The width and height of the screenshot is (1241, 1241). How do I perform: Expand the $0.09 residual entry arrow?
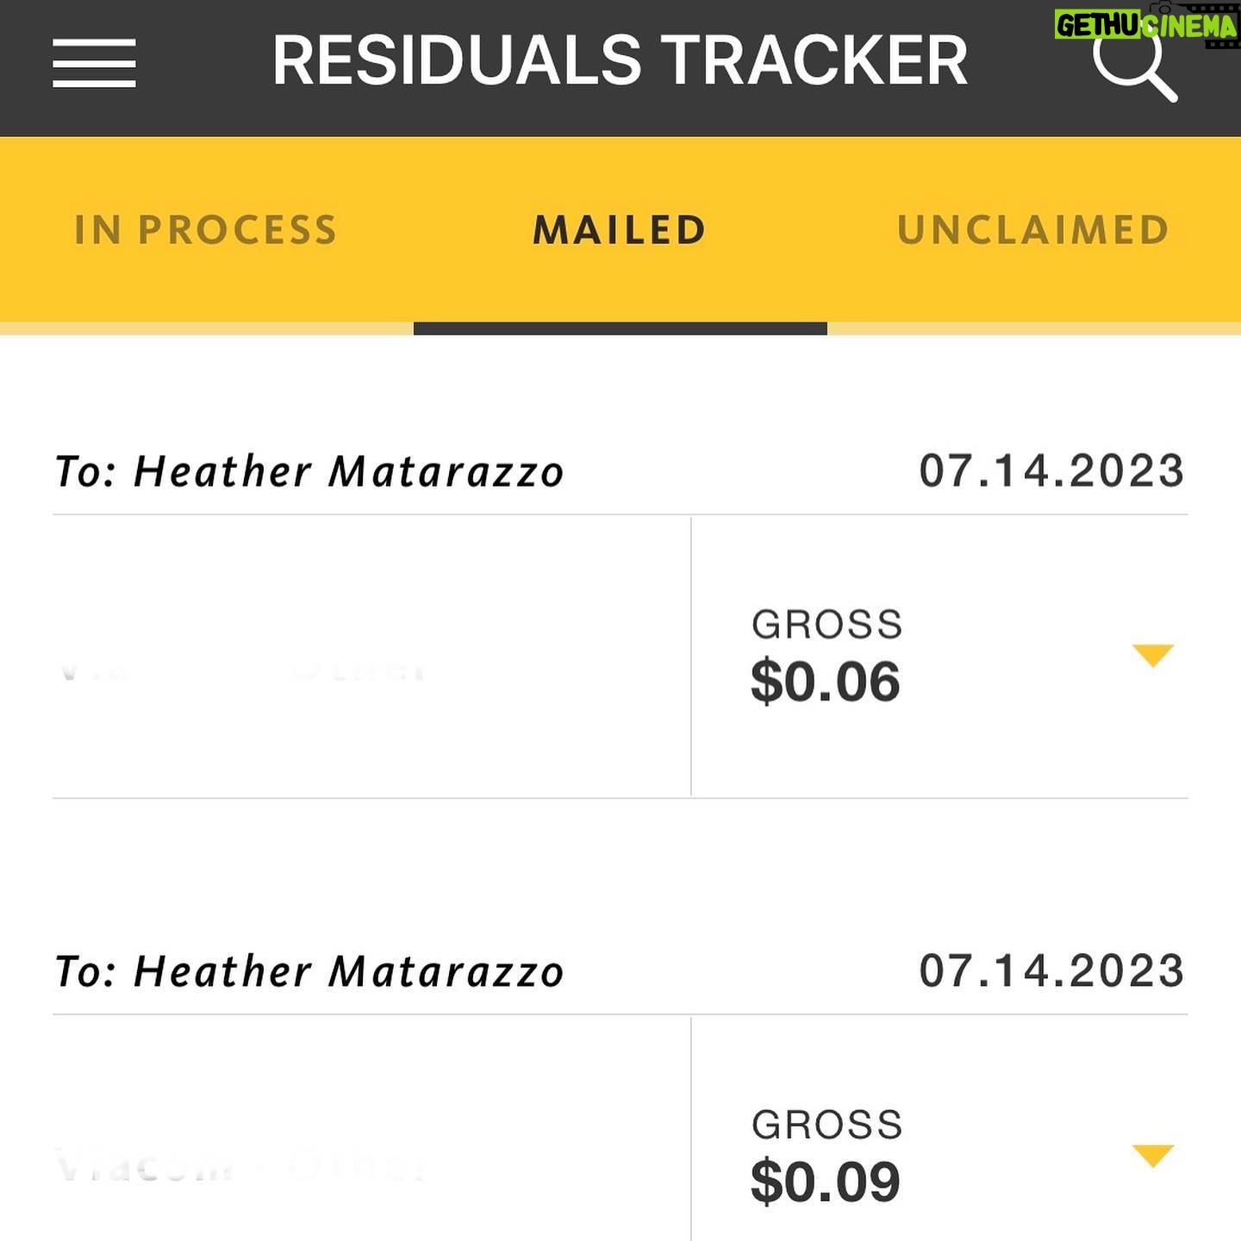pos(1153,1155)
